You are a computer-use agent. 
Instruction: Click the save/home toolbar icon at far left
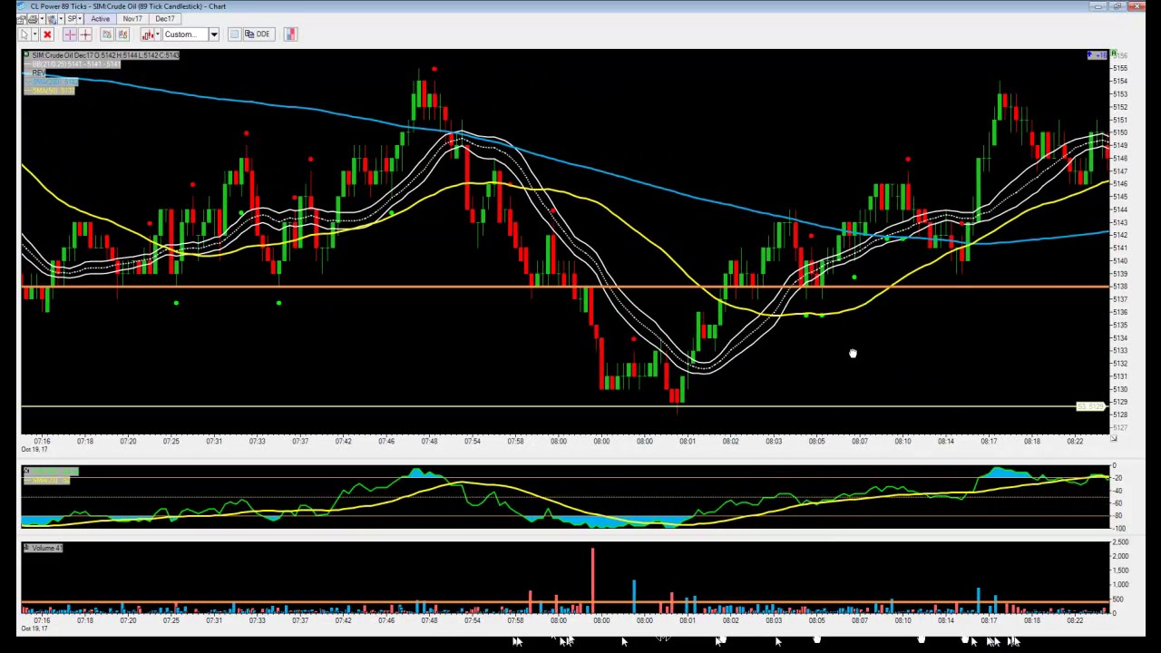[22, 19]
